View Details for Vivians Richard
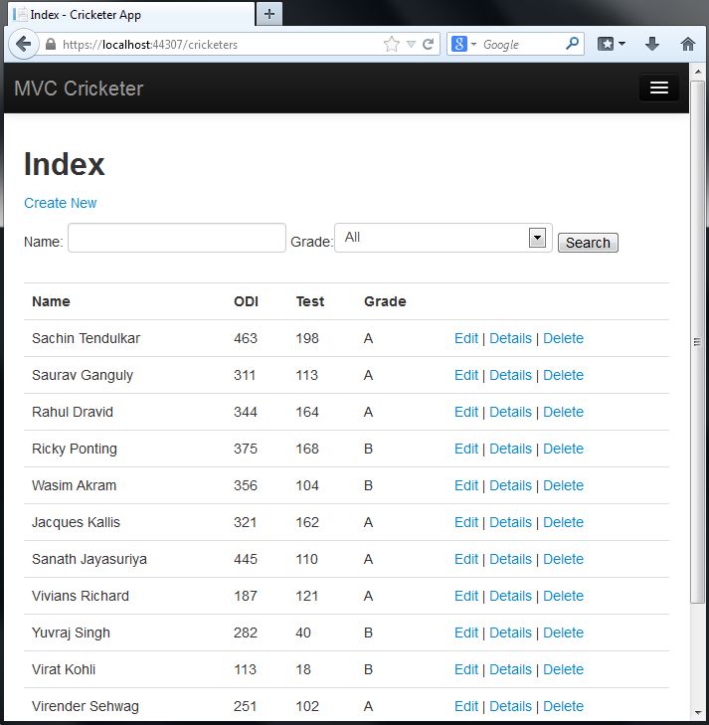The width and height of the screenshot is (709, 725). (510, 596)
